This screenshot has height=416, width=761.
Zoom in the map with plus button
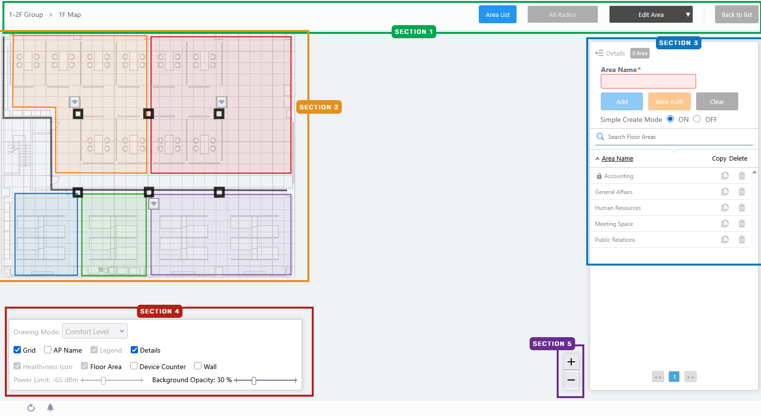click(x=571, y=362)
